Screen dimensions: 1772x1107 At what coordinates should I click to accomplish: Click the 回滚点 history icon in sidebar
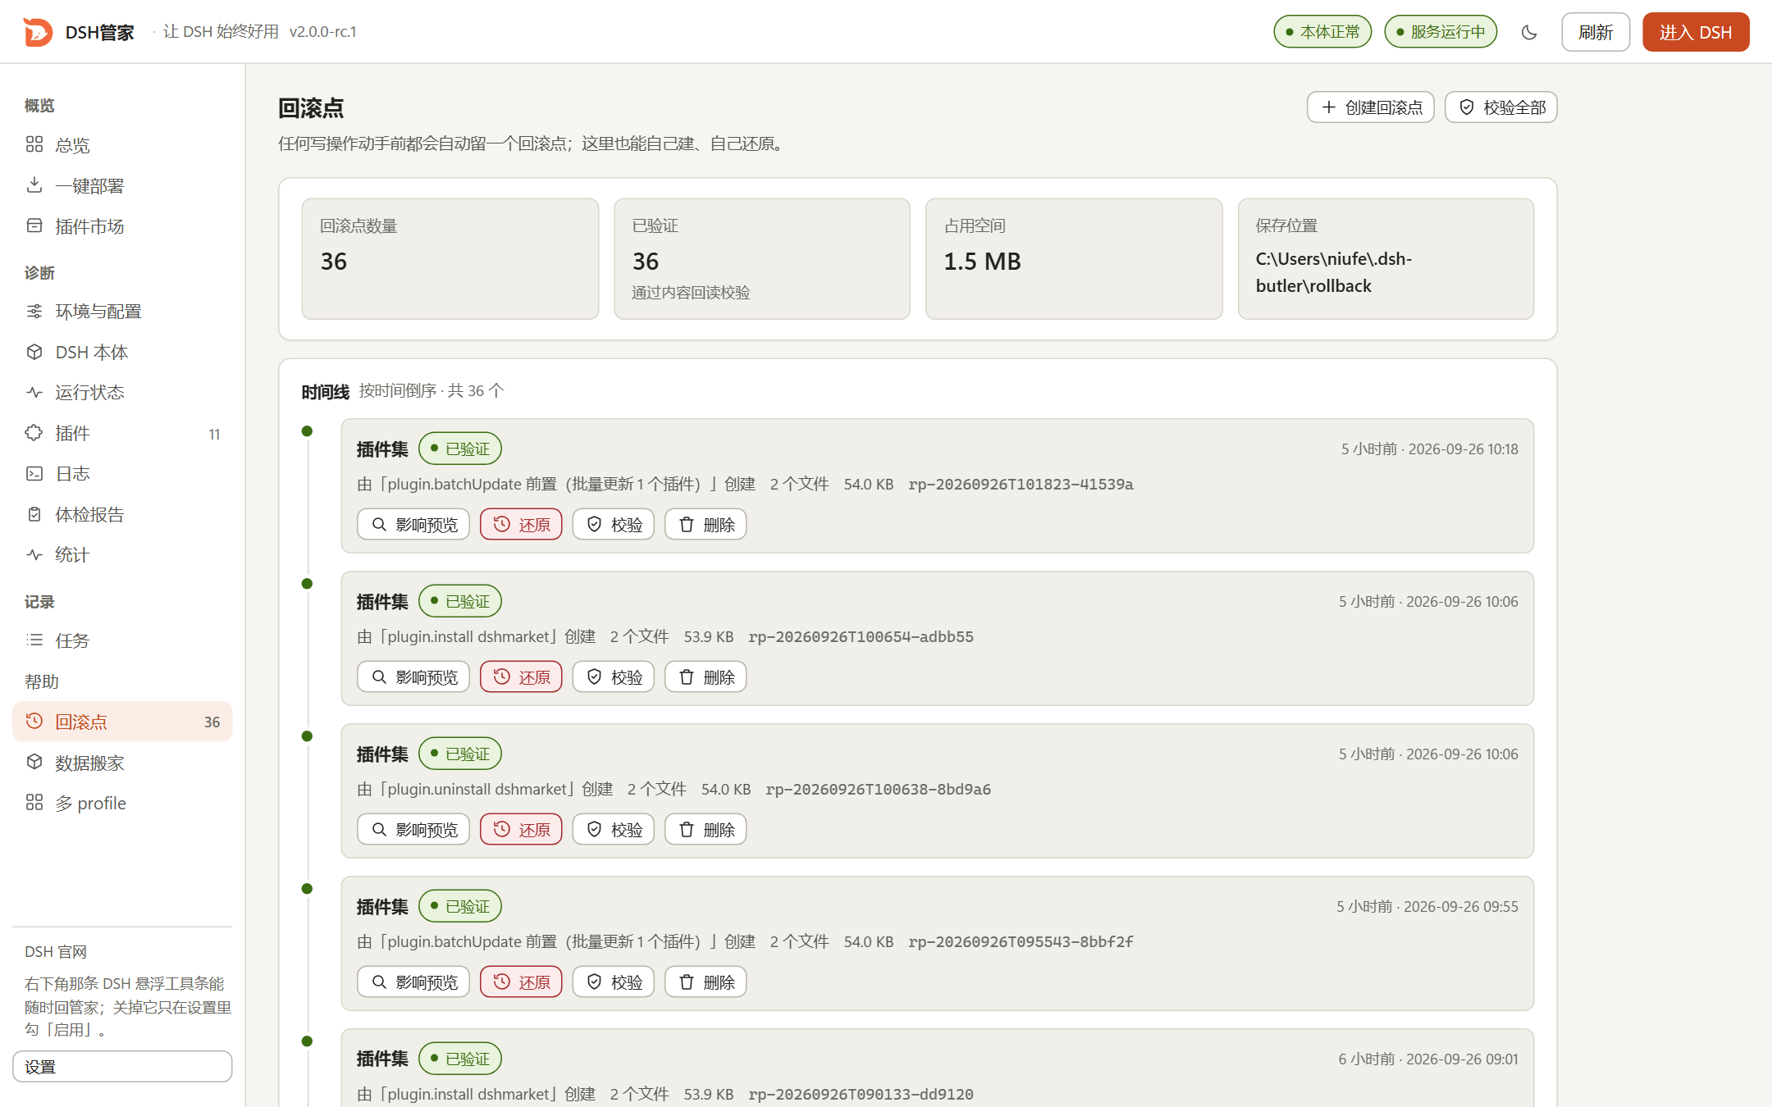pyautogui.click(x=34, y=722)
